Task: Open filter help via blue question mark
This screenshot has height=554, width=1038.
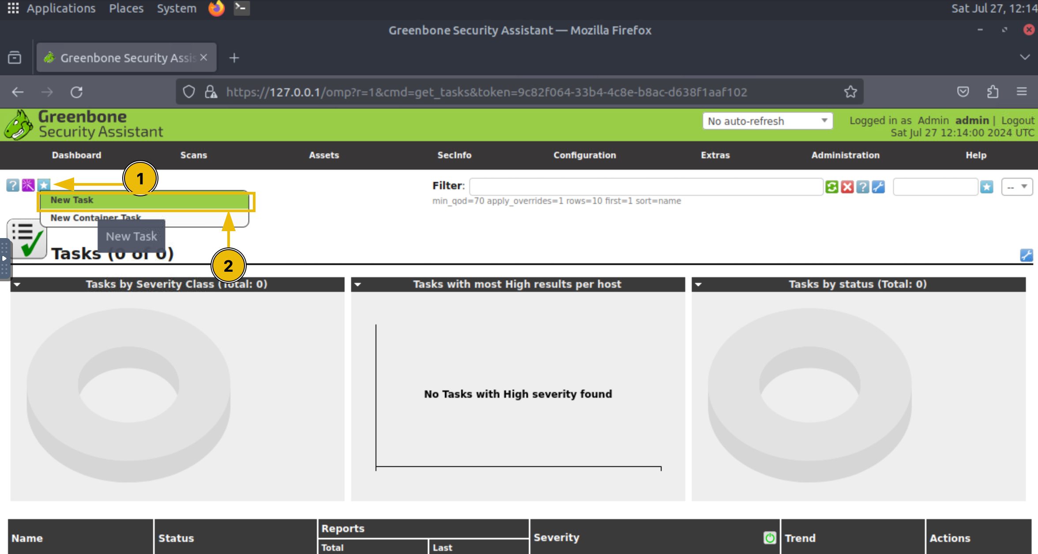Action: click(x=863, y=187)
